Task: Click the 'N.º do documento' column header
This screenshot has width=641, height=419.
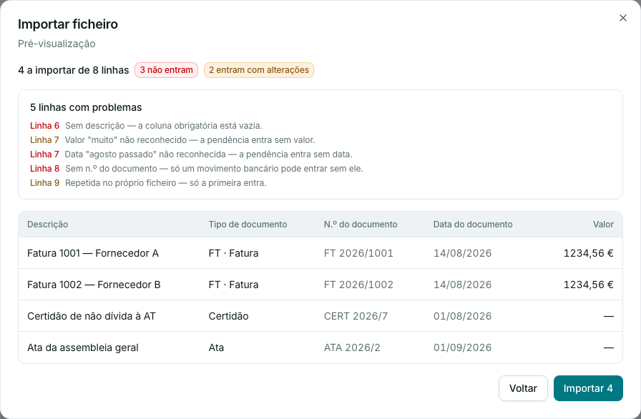Action: pos(361,225)
